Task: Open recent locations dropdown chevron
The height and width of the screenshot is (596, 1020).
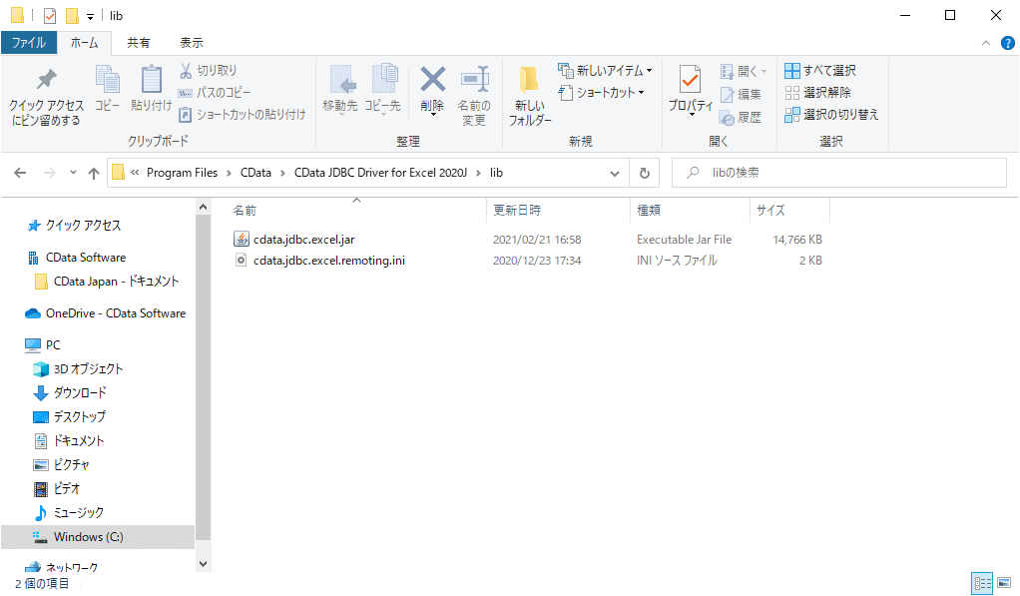Action: (x=73, y=173)
